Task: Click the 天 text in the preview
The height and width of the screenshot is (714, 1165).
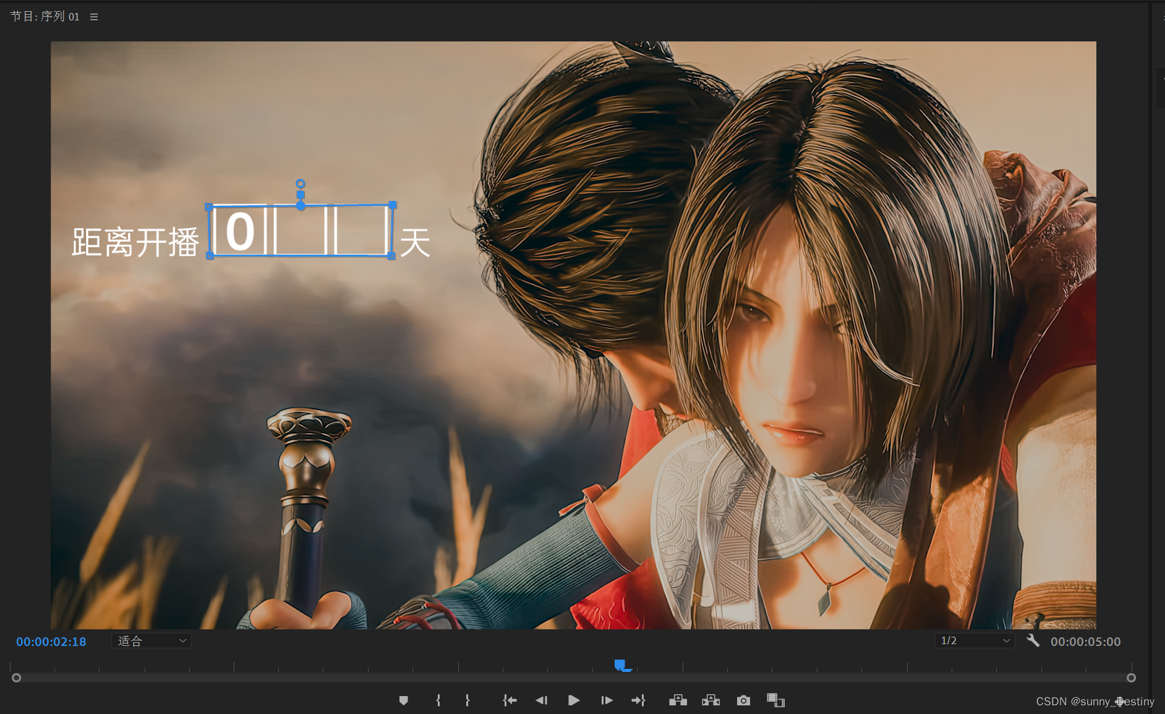Action: point(415,242)
